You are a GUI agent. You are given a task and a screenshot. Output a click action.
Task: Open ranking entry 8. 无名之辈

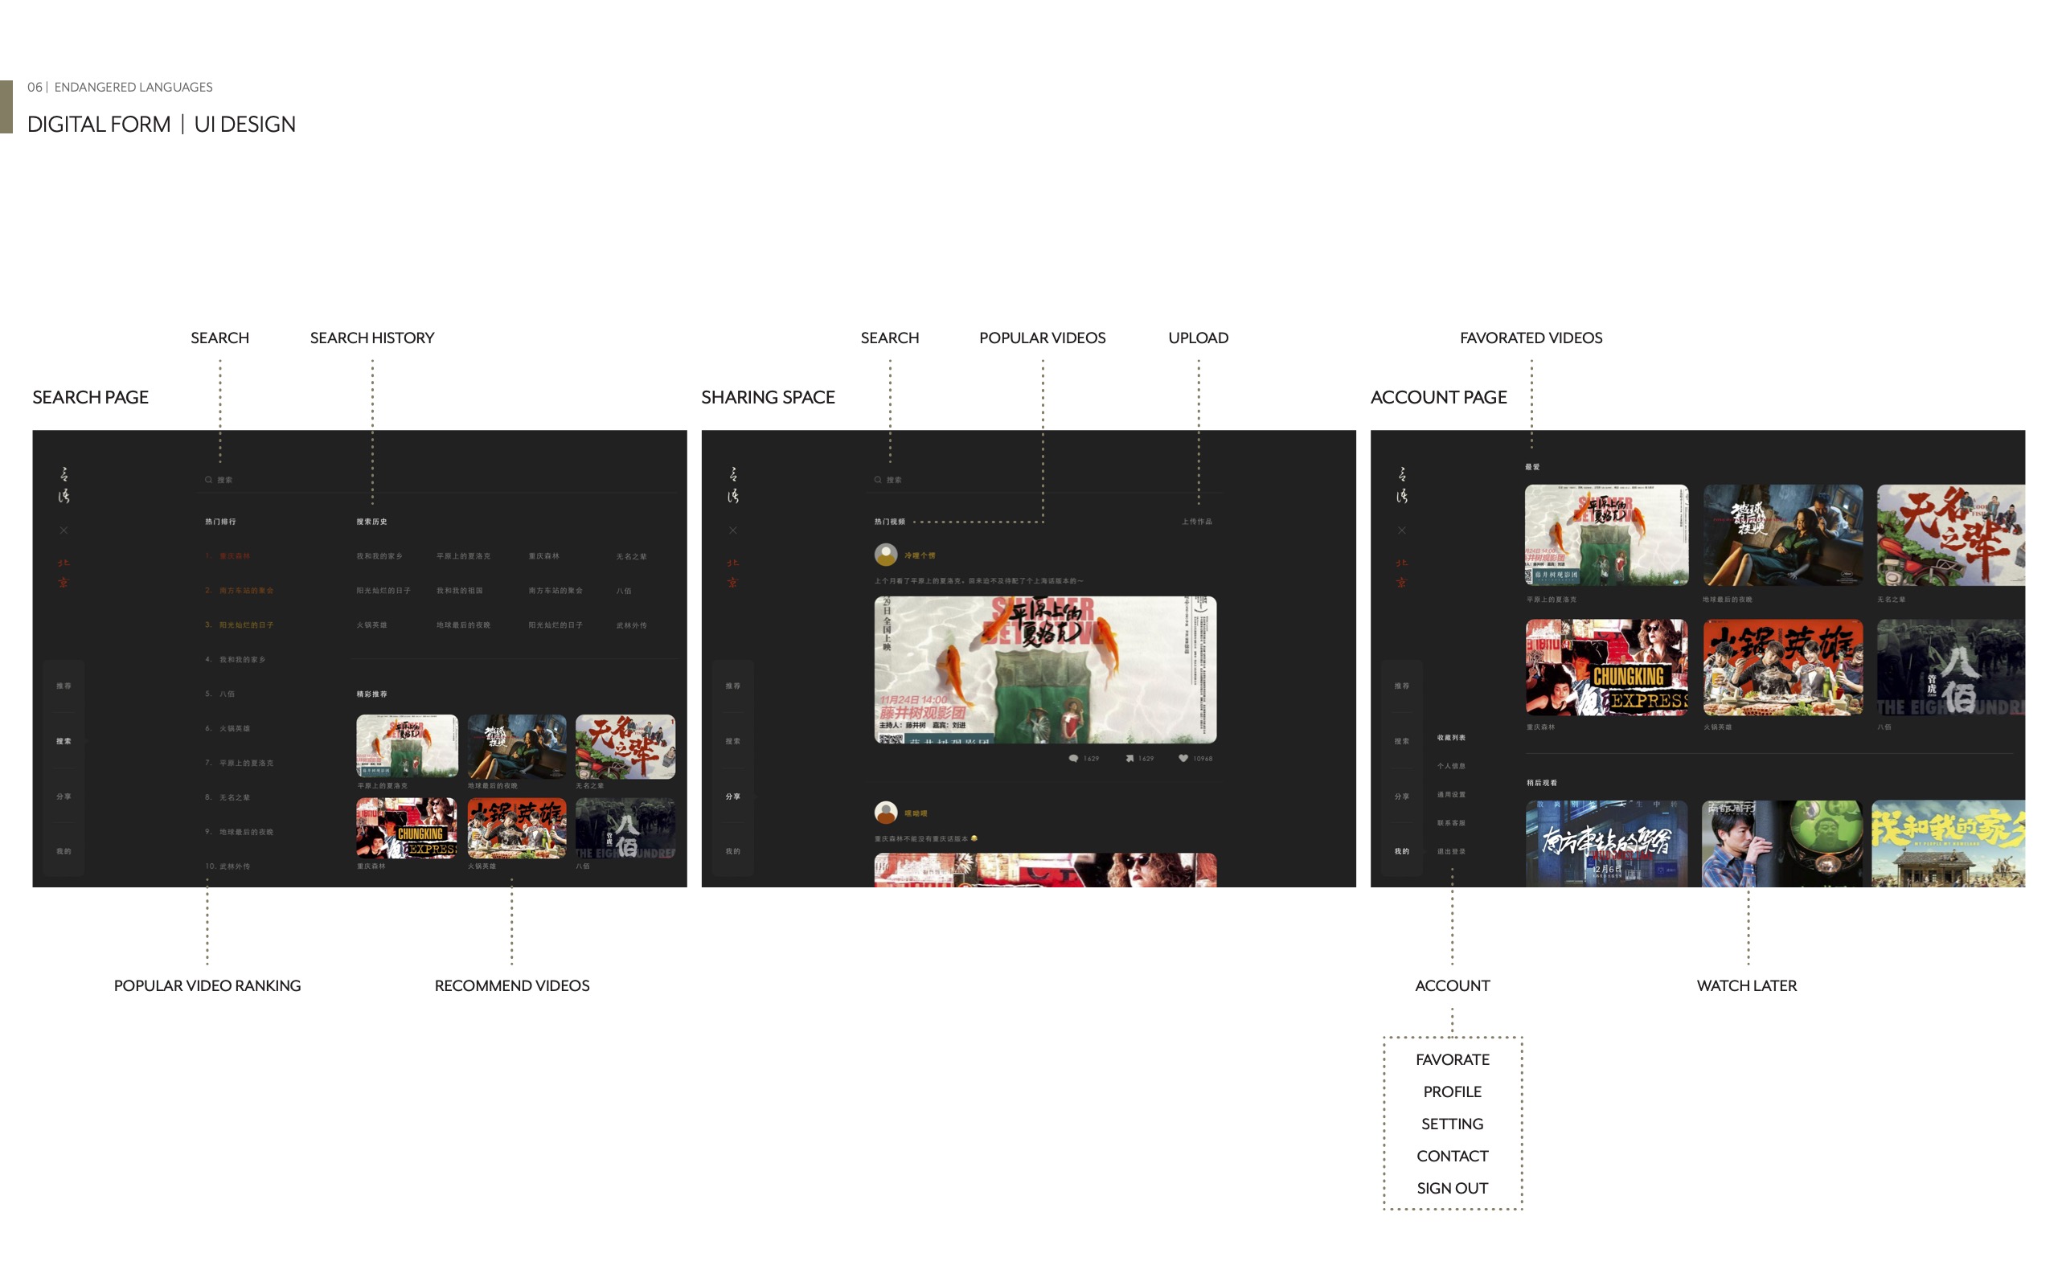228,797
